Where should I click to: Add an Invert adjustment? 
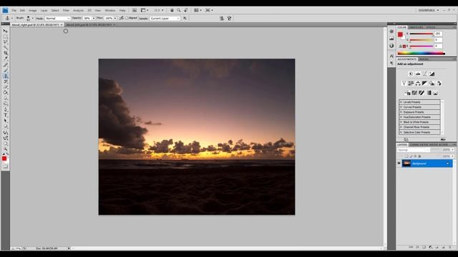point(407,93)
